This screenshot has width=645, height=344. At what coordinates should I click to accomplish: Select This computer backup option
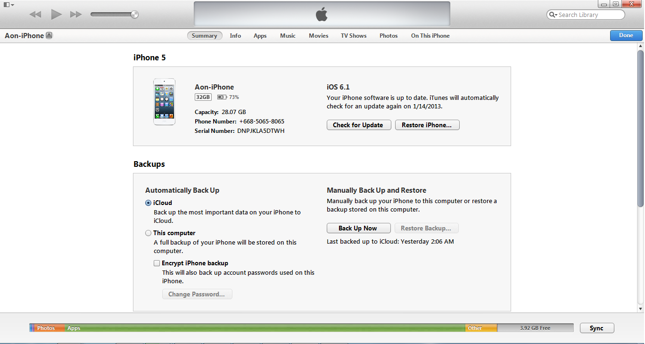click(x=149, y=233)
